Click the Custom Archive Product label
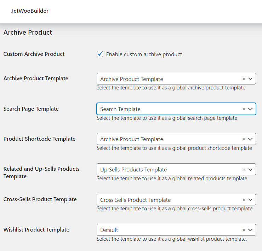The width and height of the screenshot is (262, 251). pos(34,54)
